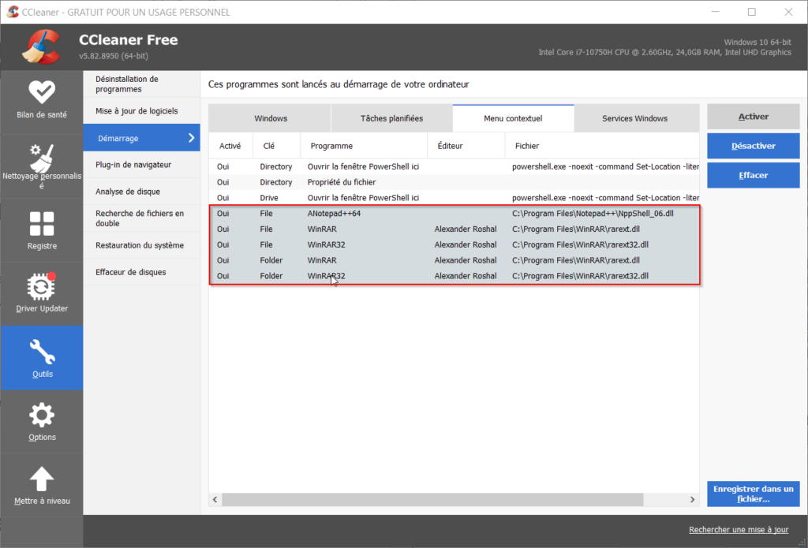Open Options gear icon
The image size is (808, 548).
click(x=42, y=415)
